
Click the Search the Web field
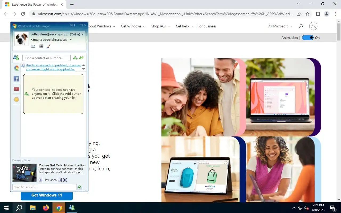click(44, 187)
